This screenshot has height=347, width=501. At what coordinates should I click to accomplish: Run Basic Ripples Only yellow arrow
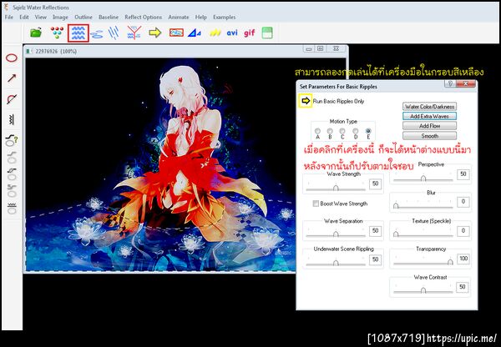point(306,101)
